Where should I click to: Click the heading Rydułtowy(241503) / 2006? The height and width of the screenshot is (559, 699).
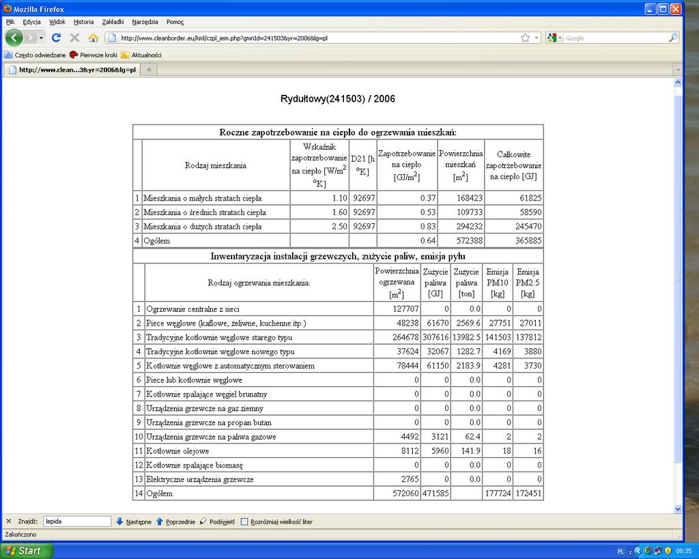[337, 99]
